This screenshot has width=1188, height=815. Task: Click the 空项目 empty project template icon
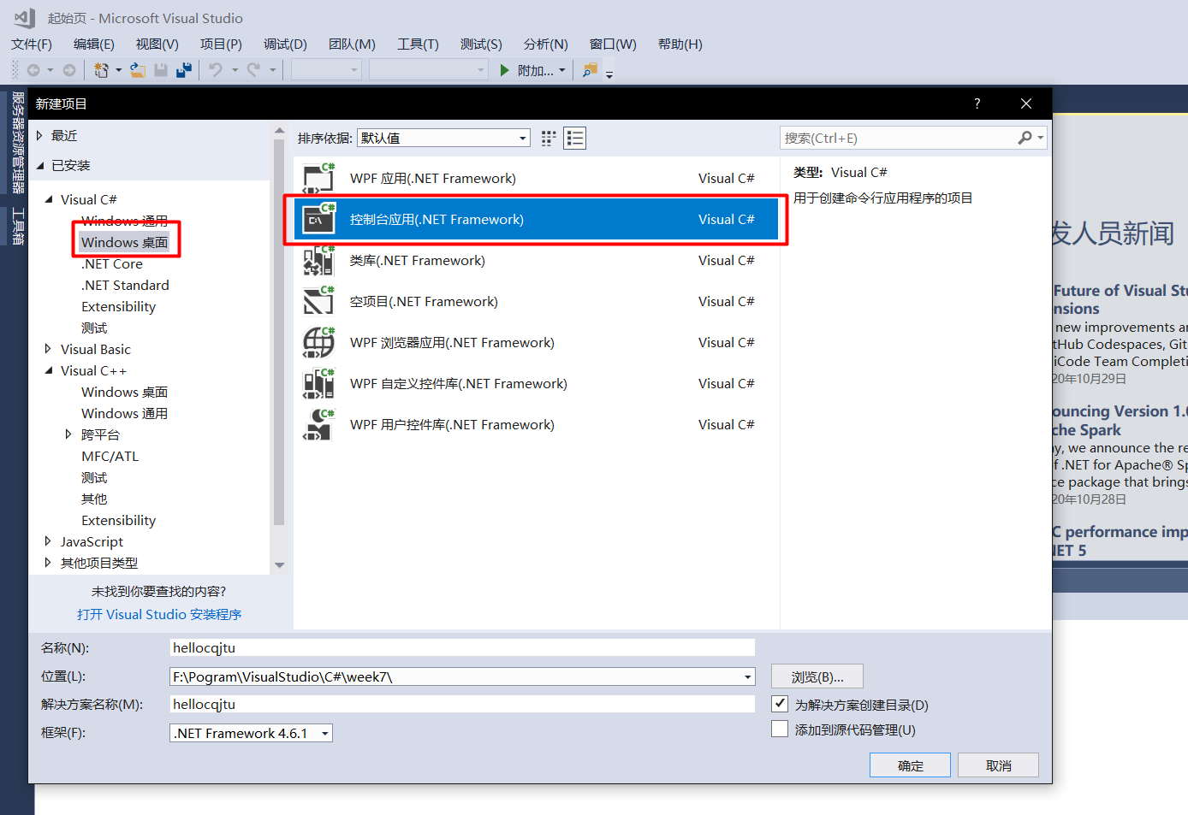pos(318,301)
